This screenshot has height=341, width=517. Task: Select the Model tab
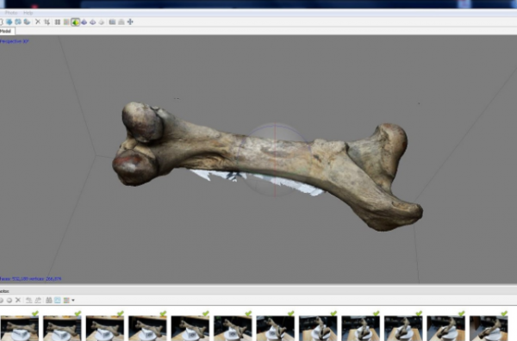click(7, 31)
